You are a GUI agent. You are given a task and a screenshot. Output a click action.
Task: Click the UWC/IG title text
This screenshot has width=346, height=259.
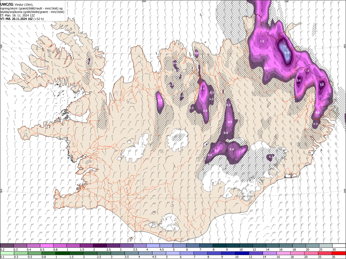pyautogui.click(x=6, y=4)
